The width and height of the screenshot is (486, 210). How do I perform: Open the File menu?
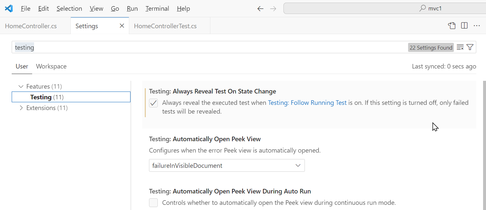point(26,9)
